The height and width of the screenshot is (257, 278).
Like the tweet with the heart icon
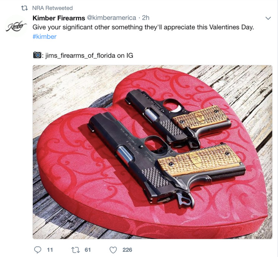pos(113,250)
